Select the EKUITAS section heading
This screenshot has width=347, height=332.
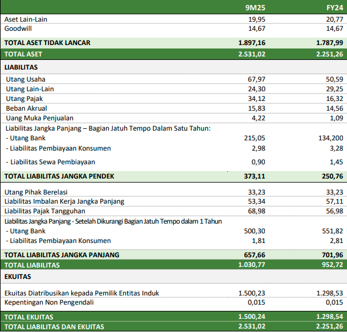click(19, 277)
